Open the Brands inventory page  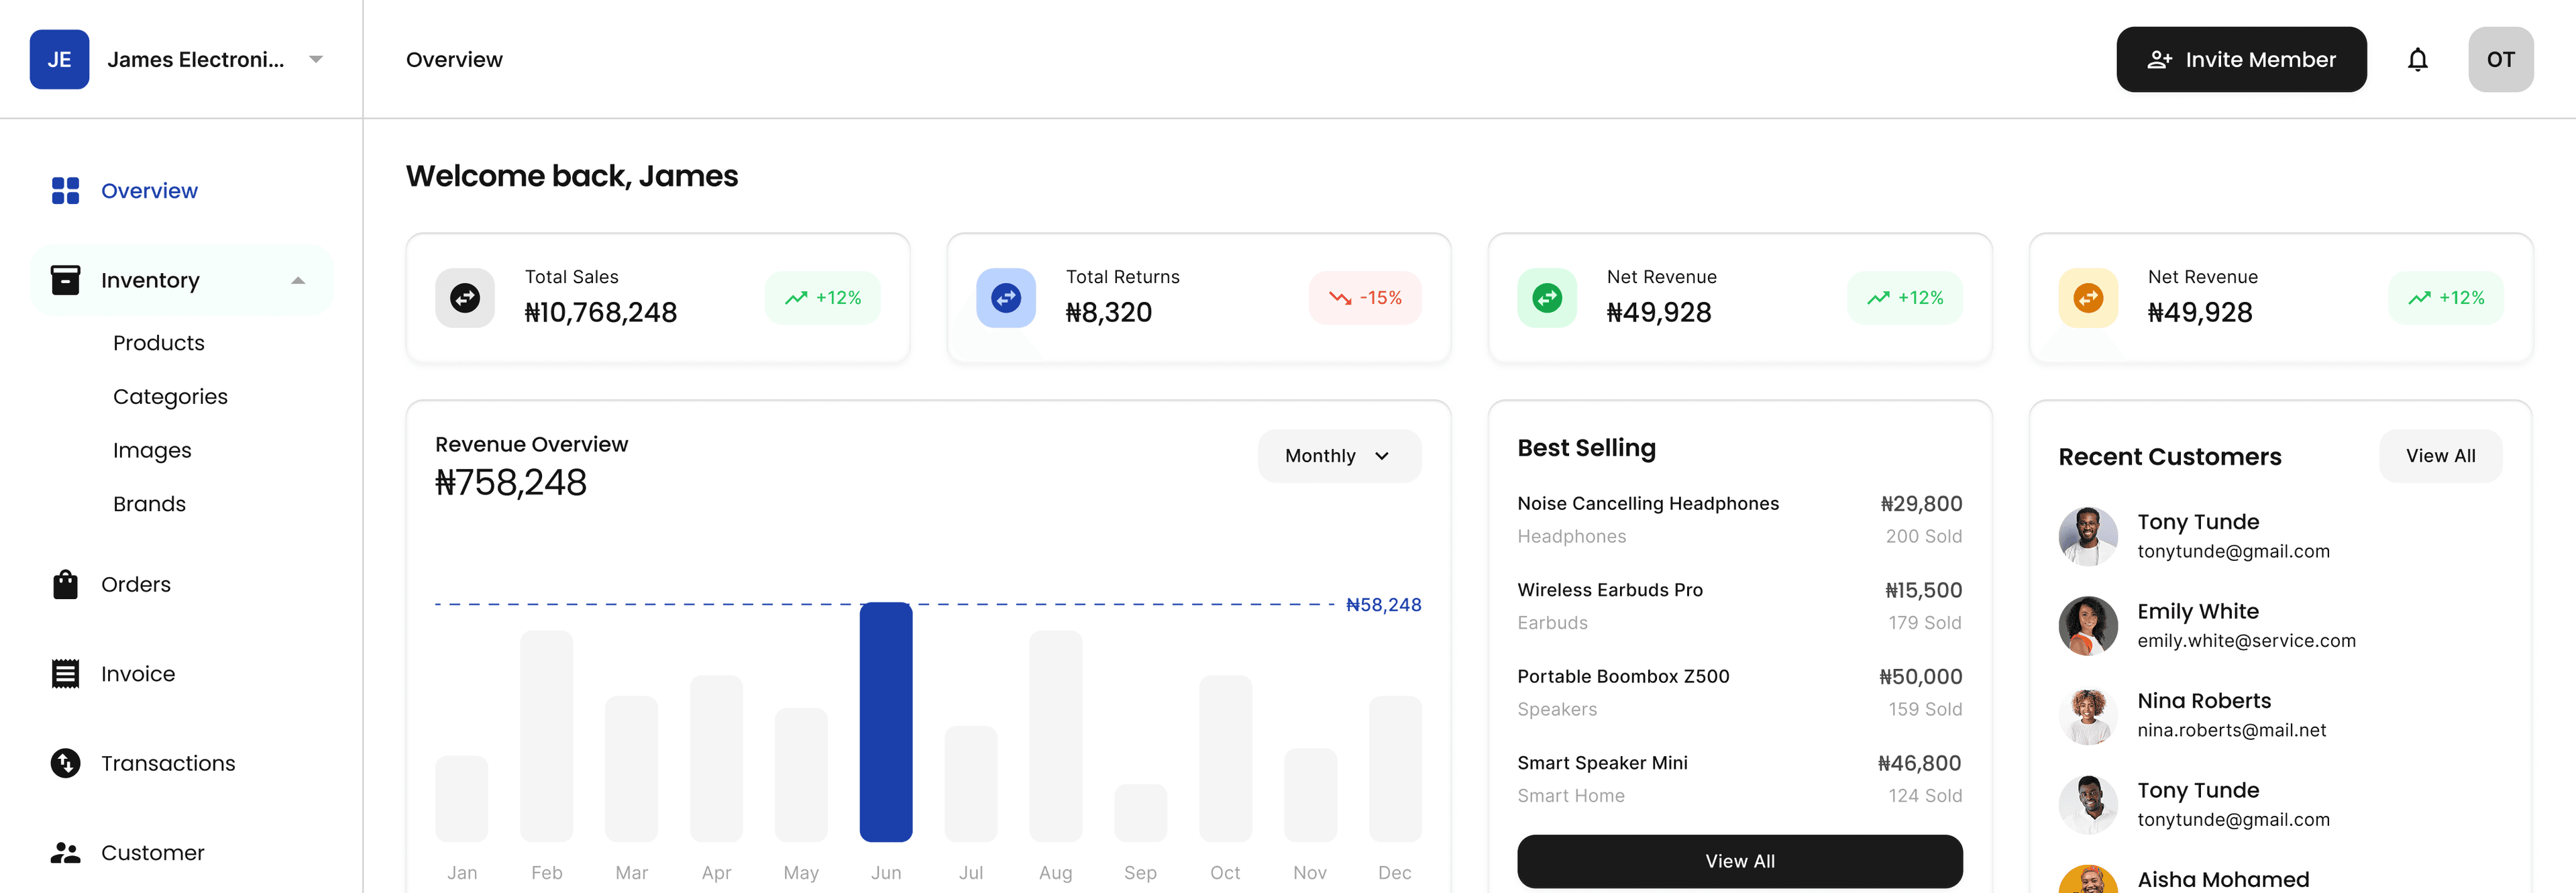tap(149, 503)
